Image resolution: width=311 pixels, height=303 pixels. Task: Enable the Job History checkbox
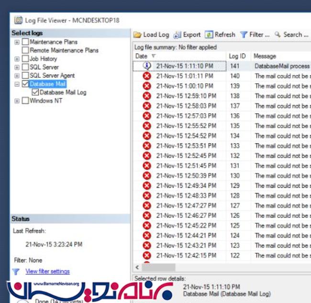(25, 59)
